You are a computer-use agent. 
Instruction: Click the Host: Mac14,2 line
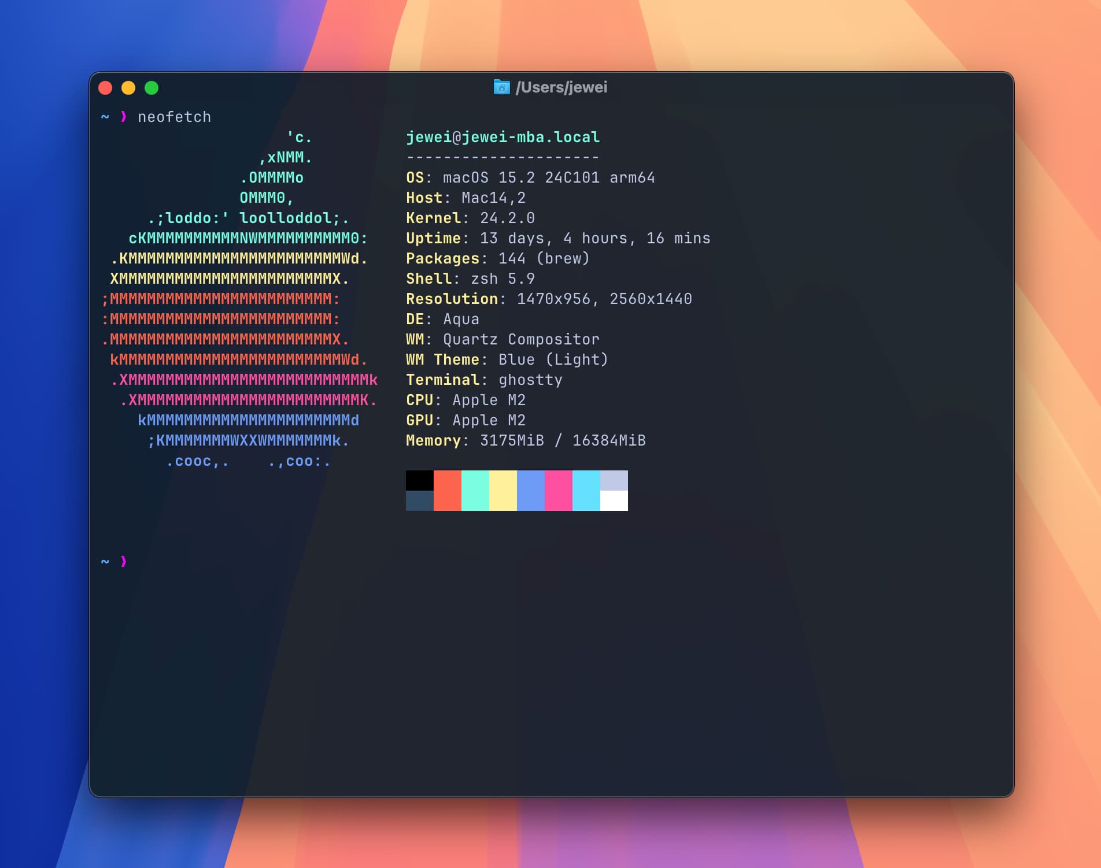point(465,198)
